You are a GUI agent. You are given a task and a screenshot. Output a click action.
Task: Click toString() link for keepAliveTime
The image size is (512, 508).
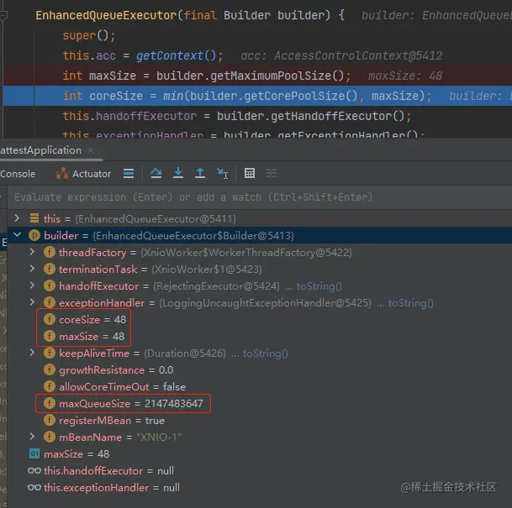point(266,354)
